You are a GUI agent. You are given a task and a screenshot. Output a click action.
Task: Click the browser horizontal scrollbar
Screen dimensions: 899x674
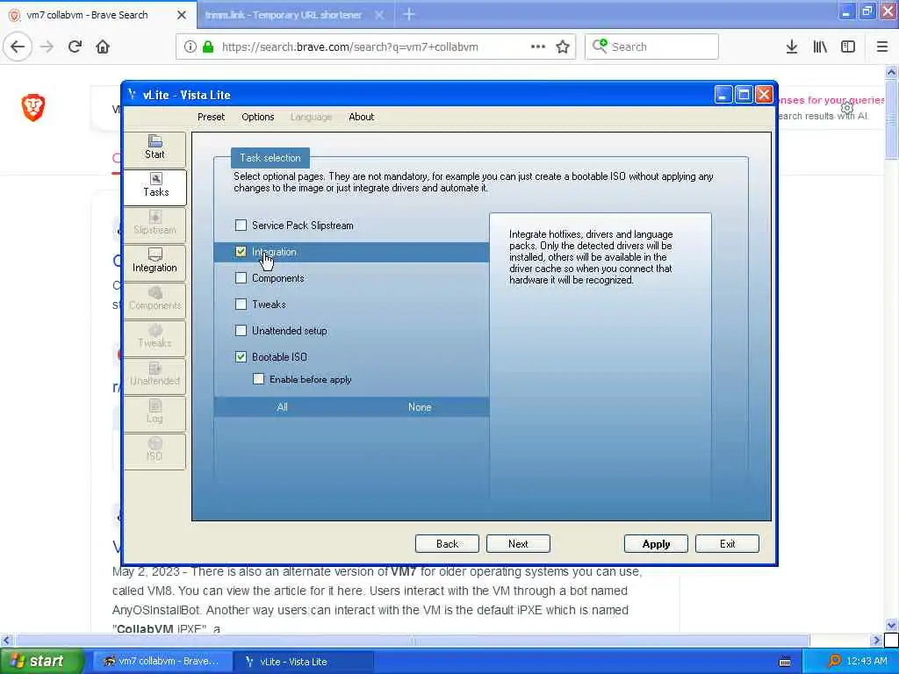(412, 640)
